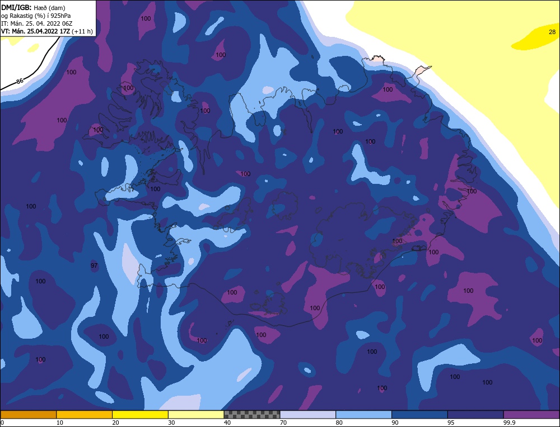Click the dark navy 95–99.9 legend swatch
This screenshot has width=560, height=427.
coord(475,415)
